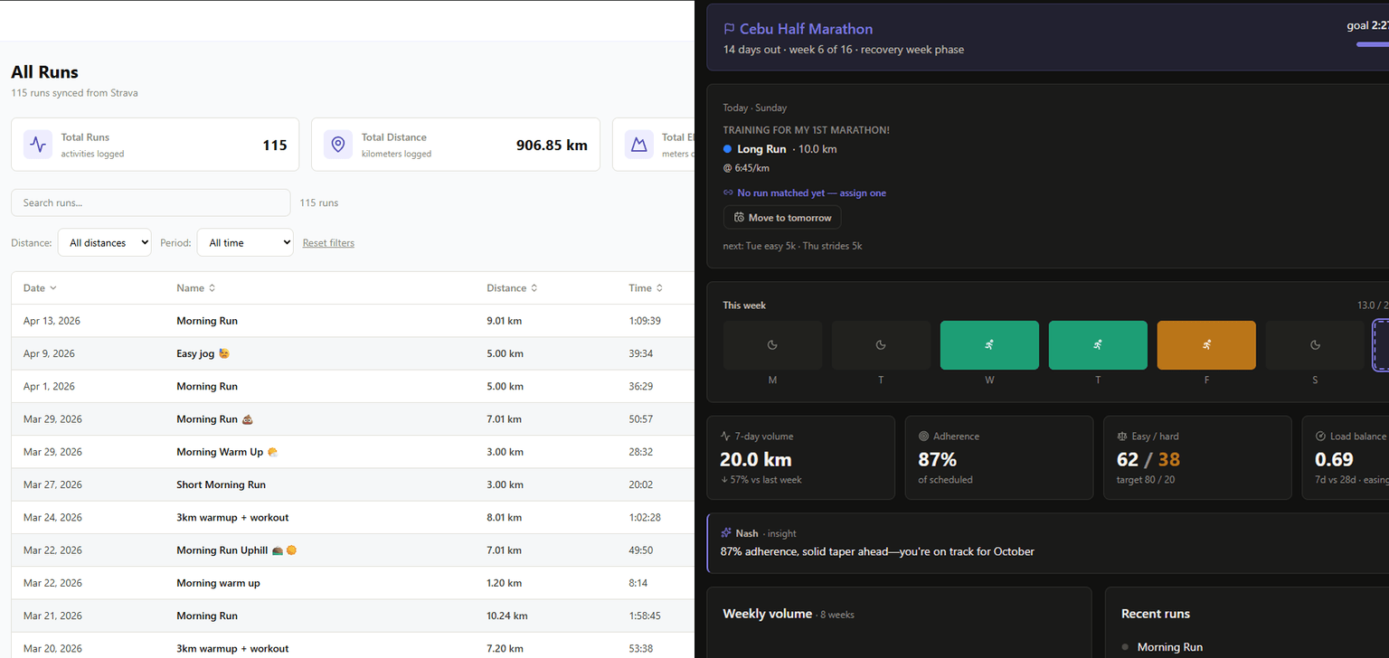
Task: Open the Short Morning Run row
Action: click(x=353, y=484)
